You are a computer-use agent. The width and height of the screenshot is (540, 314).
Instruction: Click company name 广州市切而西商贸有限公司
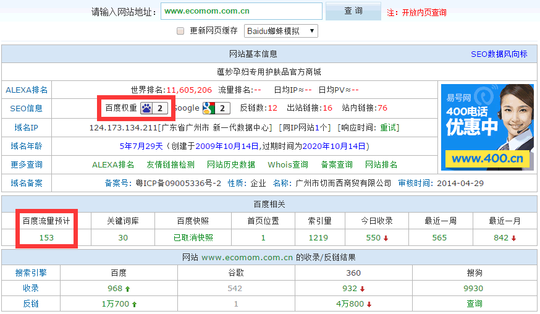[x=343, y=184]
